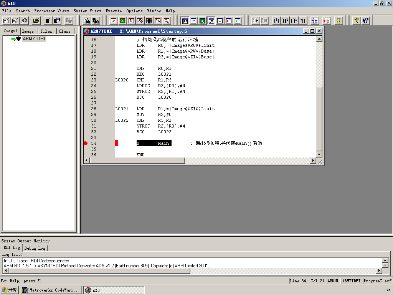Screen dimensions: 393x295
Task: Open the System Views menu
Action: coord(87,11)
